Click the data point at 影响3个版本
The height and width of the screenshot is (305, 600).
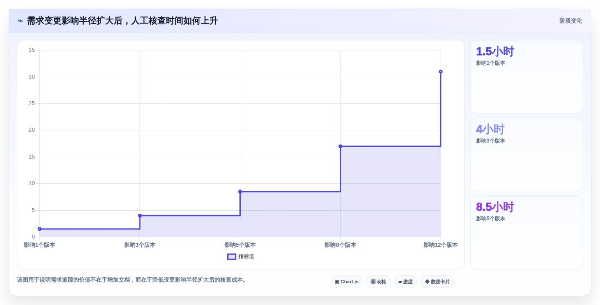pyautogui.click(x=140, y=215)
